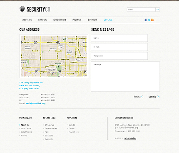Focus the search input field
The width and height of the screenshot is (179, 153).
coord(141,10)
